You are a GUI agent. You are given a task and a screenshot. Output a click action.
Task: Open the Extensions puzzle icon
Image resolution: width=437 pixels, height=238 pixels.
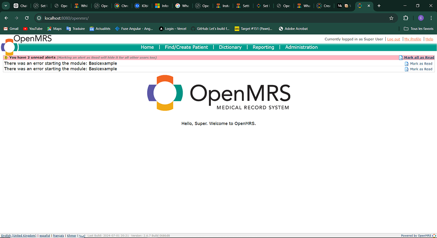[x=406, y=18]
